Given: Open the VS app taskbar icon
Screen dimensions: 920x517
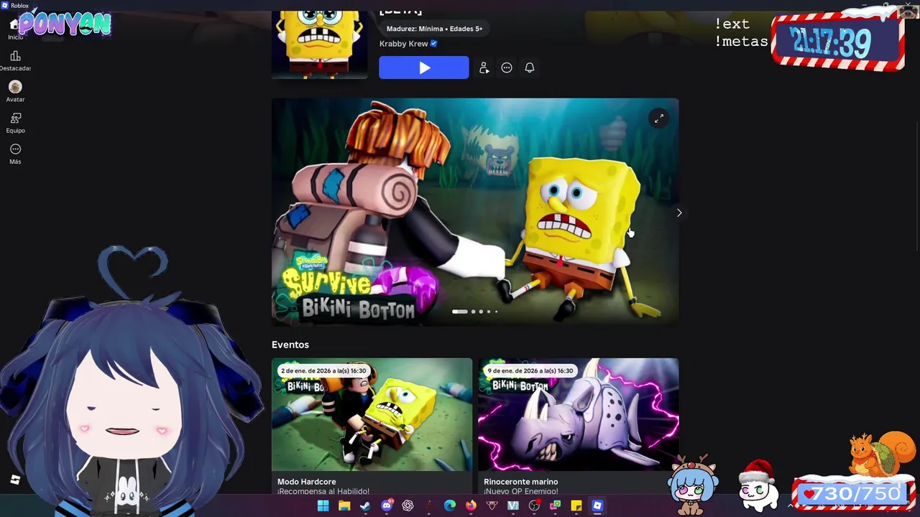Looking at the screenshot, I should click(x=513, y=506).
